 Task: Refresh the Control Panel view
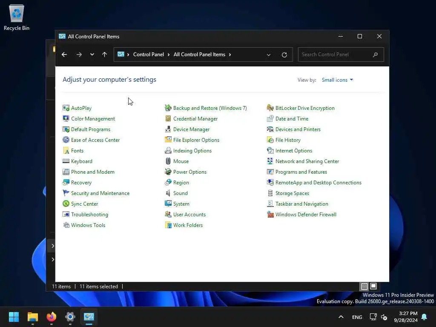pyautogui.click(x=284, y=55)
